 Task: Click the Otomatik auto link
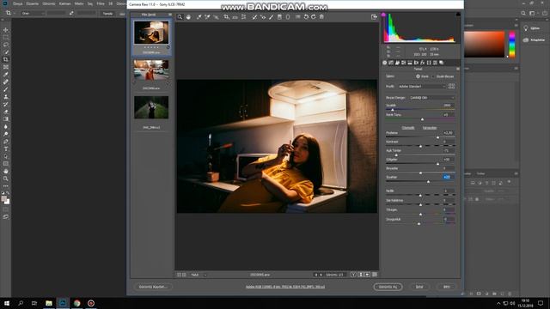(408, 128)
